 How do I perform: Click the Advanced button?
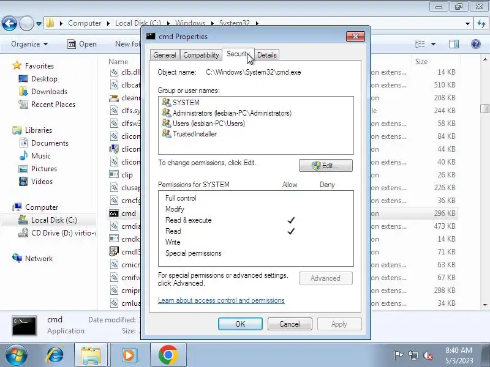[x=326, y=278]
